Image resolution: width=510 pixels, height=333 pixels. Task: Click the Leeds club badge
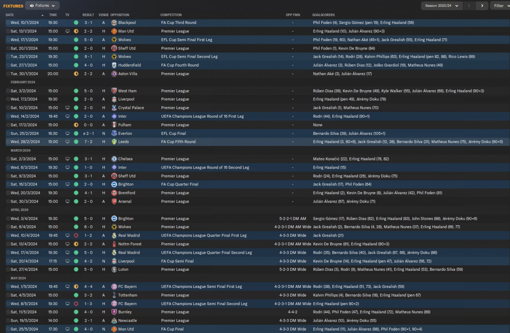(x=114, y=142)
